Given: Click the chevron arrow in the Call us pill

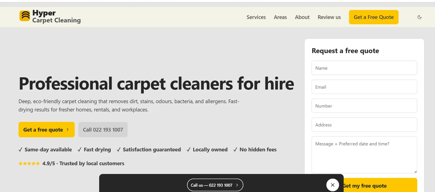Looking at the screenshot, I should click(237, 185).
